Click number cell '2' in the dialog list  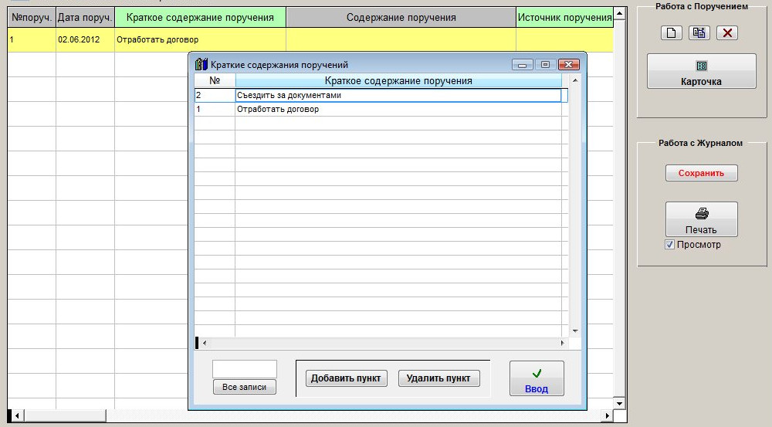[215, 96]
